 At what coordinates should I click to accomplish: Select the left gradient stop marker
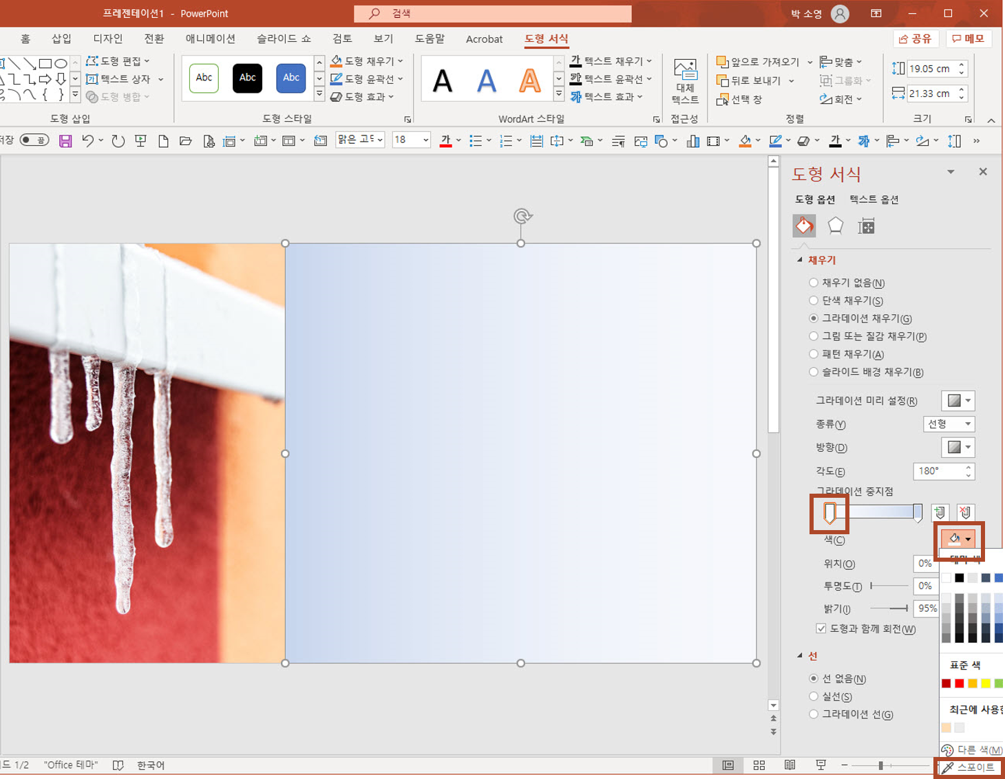click(x=829, y=512)
